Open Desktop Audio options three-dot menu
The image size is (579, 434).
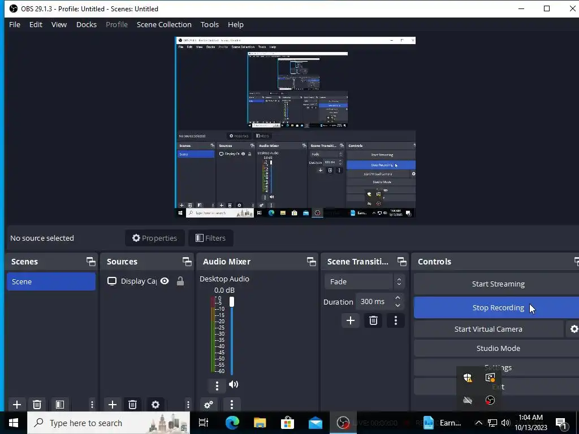(217, 385)
